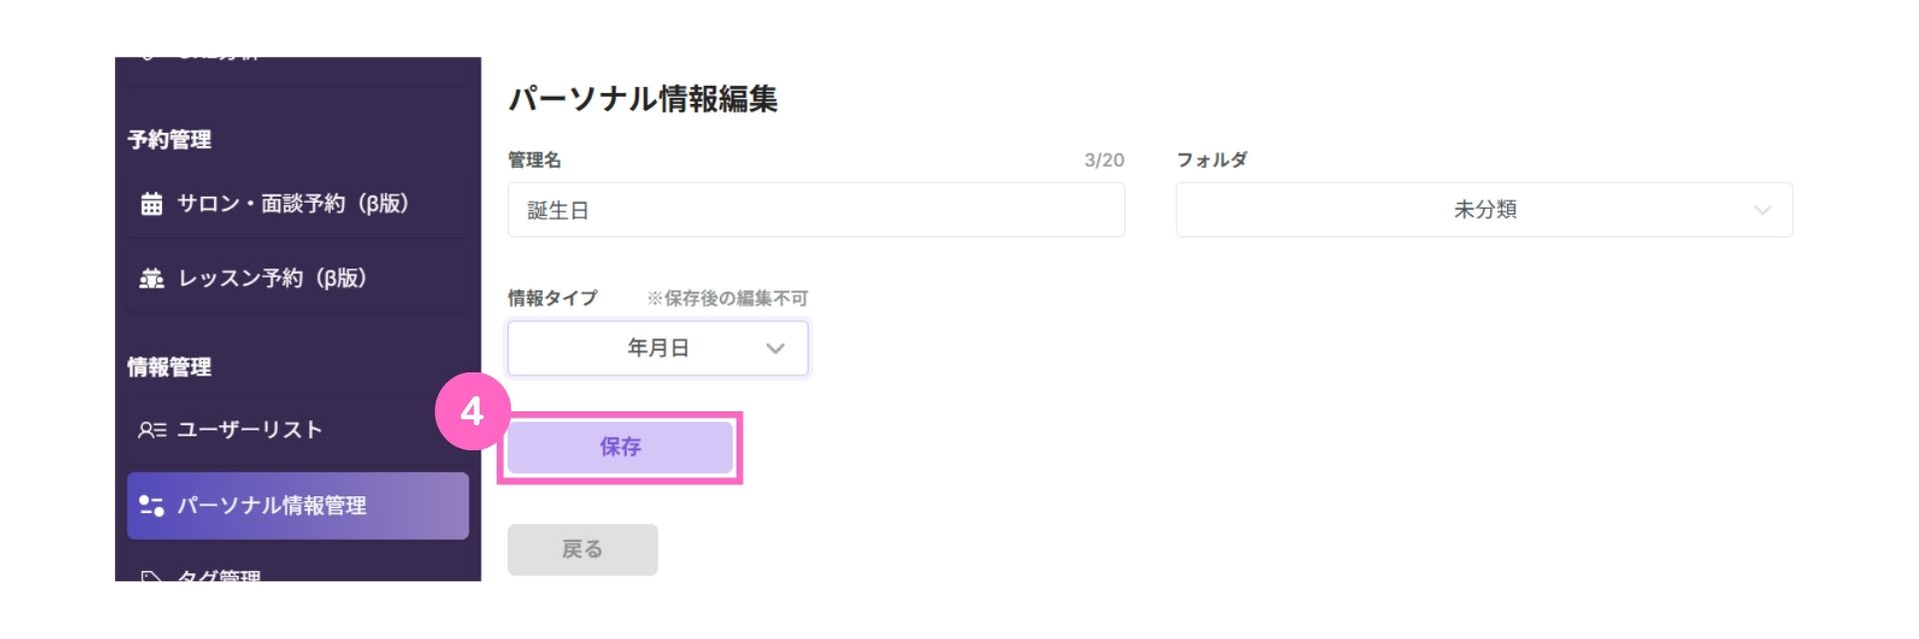Click the calendar icon beside サロン・面談予約
The width and height of the screenshot is (1919, 639).
(x=151, y=204)
